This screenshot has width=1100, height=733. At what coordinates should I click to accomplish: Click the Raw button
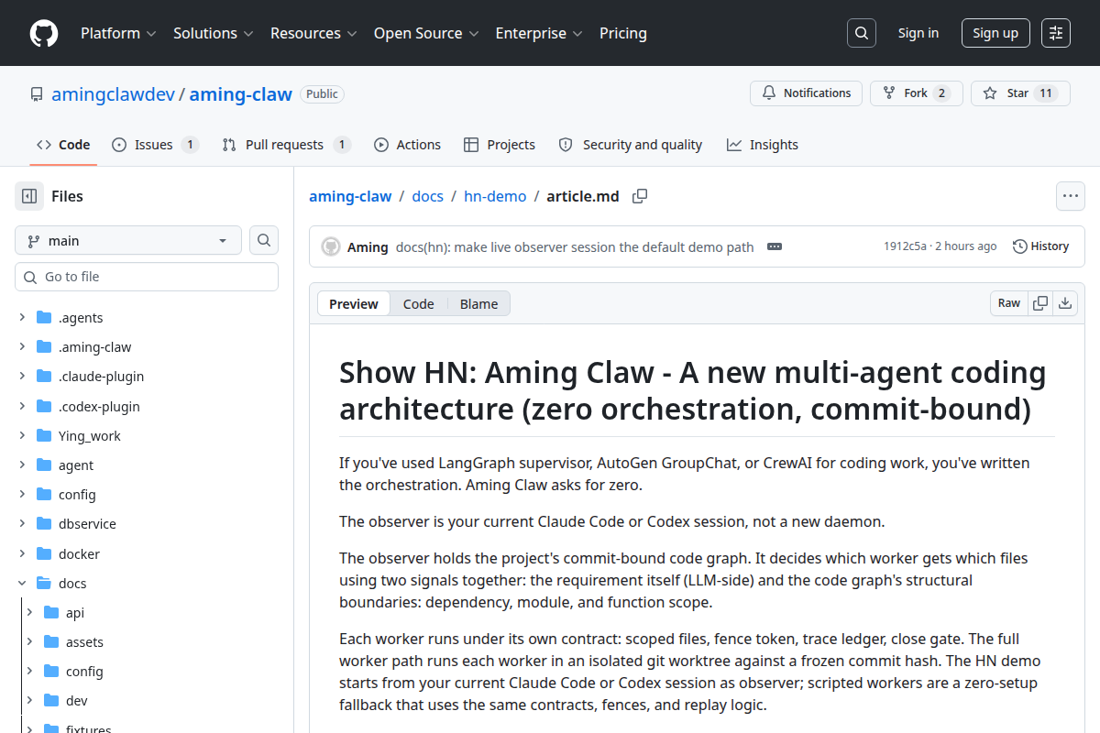pos(1009,303)
